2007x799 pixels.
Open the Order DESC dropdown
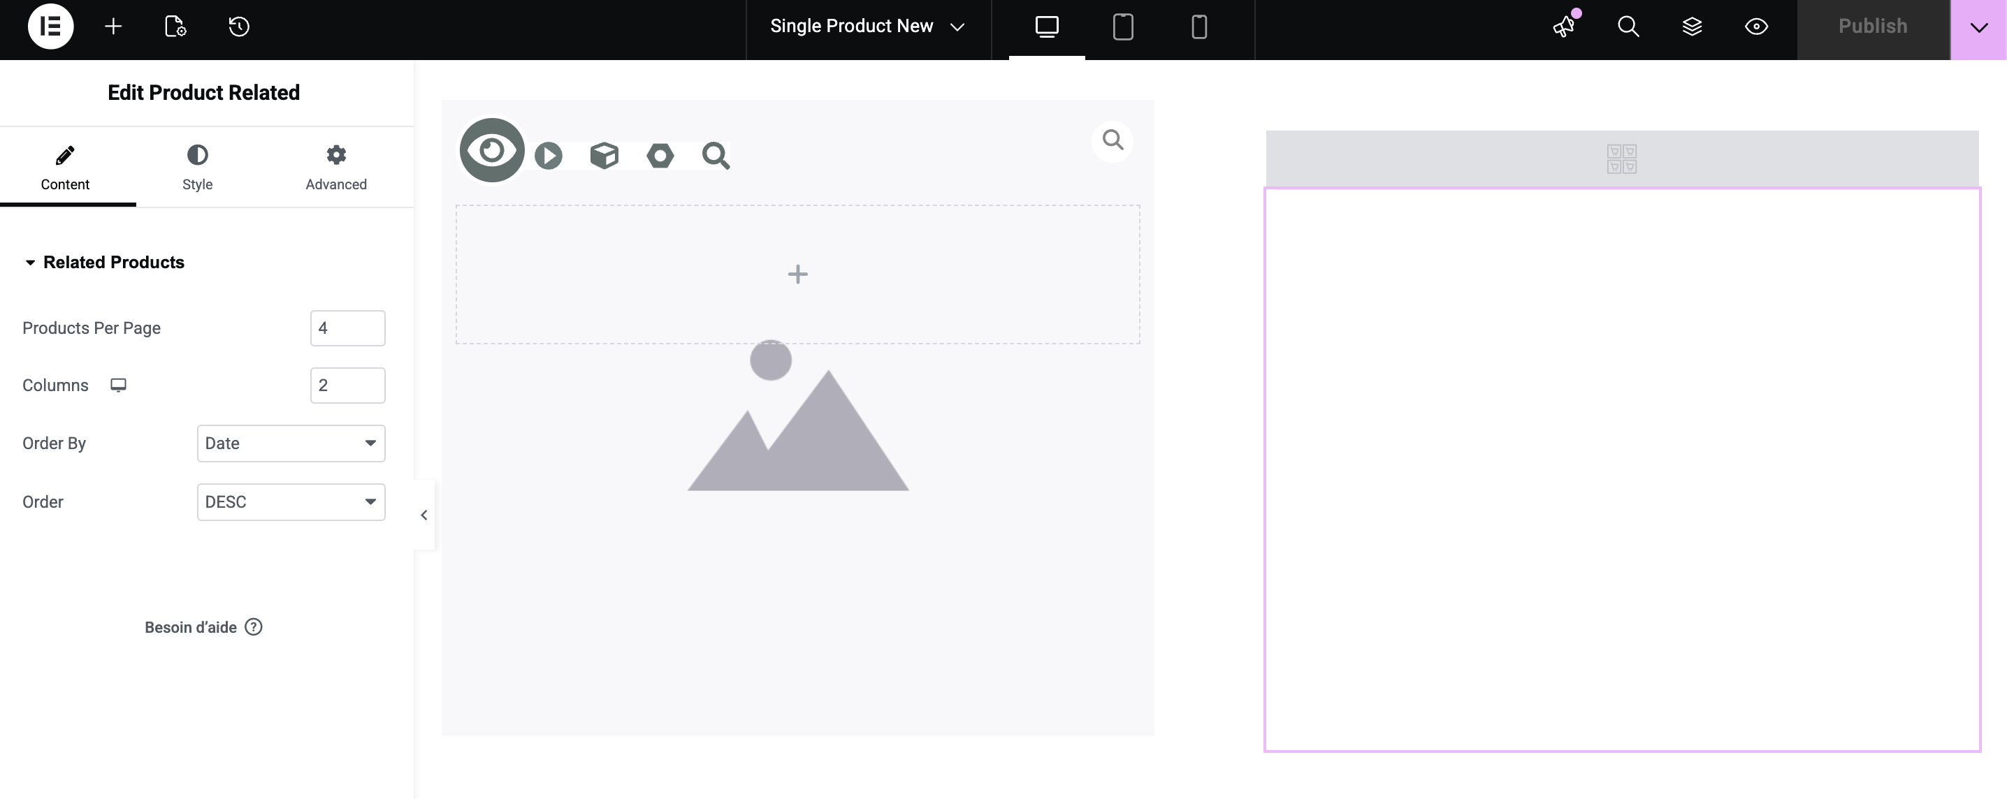291,502
